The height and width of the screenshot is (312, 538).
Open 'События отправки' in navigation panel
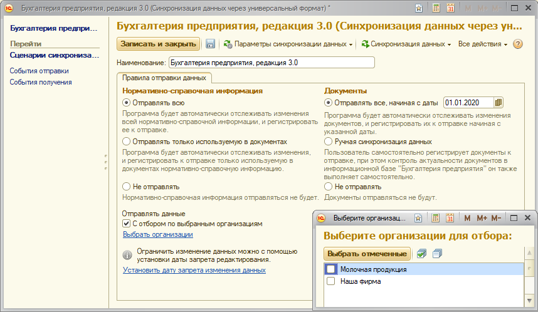click(39, 71)
